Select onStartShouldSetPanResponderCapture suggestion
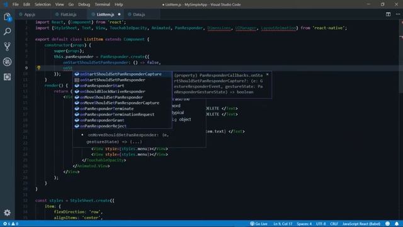 [x=122, y=74]
